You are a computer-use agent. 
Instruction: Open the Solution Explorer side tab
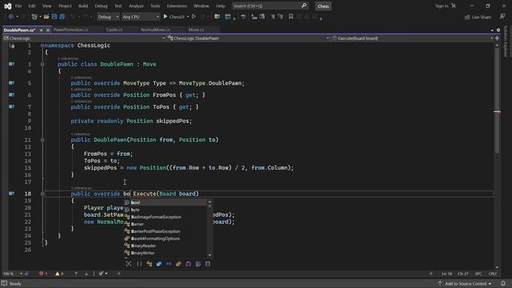506,42
